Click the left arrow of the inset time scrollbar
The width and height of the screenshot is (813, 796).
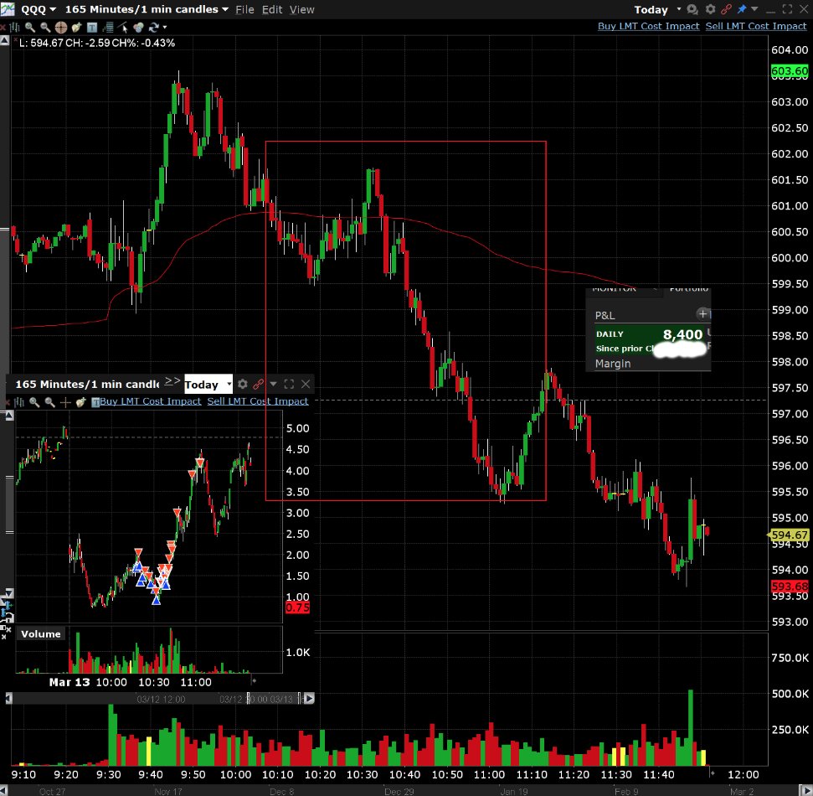pyautogui.click(x=9, y=699)
